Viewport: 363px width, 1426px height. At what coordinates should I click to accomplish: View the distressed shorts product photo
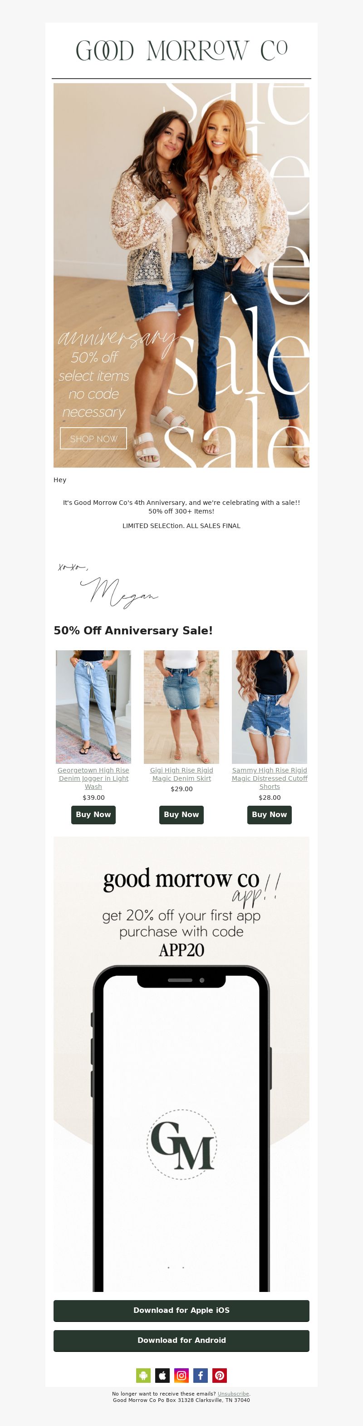tap(270, 707)
